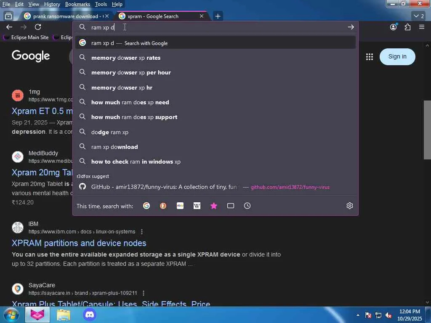The height and width of the screenshot is (323, 431).
Task: Open the taskbar clock showing 12:04 PM
Action: click(x=410, y=315)
